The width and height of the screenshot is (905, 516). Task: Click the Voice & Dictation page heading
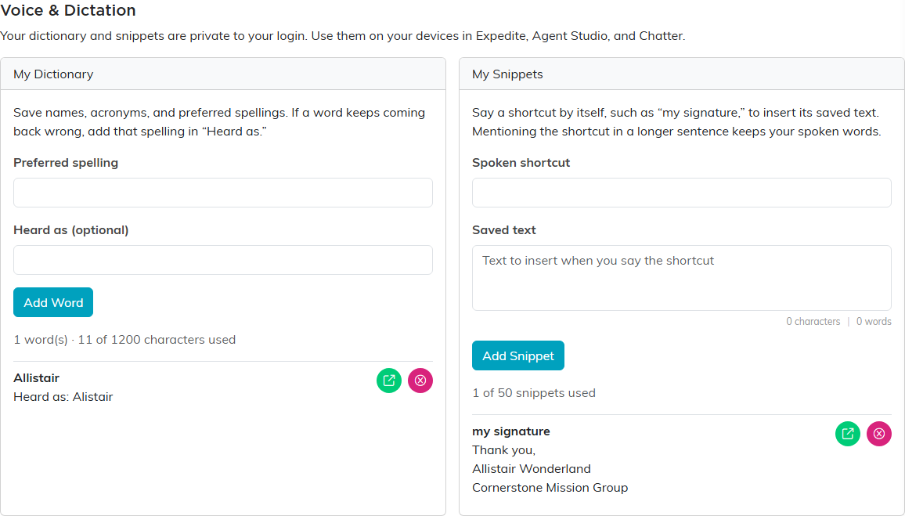coord(68,10)
